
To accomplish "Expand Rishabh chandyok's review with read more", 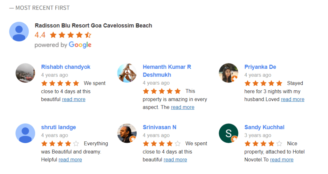I will (74, 99).
